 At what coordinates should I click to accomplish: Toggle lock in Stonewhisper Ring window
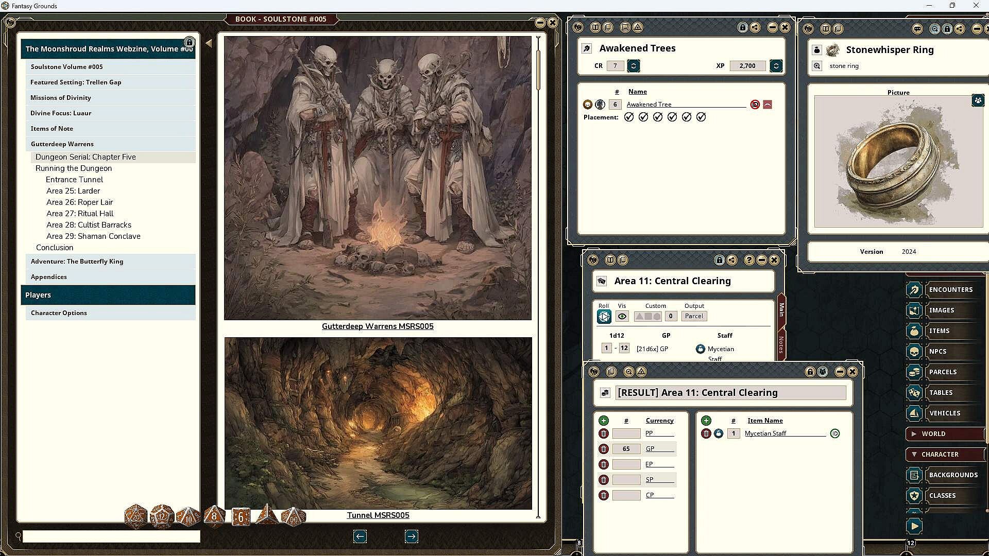(947, 29)
